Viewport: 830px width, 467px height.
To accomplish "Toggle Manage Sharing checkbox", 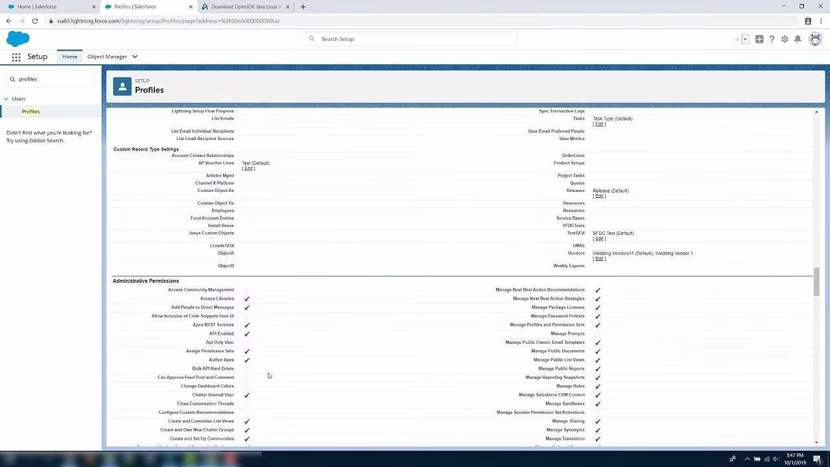I will [597, 422].
